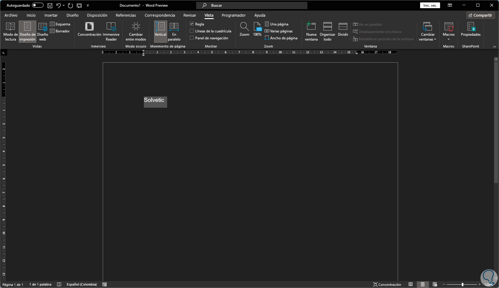Click the zoom slider handle
Viewport: 499px width, 288px height.
tap(462, 284)
